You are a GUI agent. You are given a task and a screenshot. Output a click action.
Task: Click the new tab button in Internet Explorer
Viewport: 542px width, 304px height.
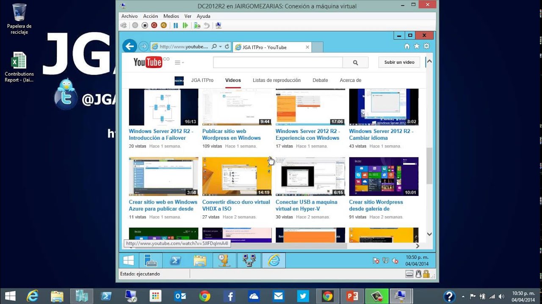coord(318,47)
